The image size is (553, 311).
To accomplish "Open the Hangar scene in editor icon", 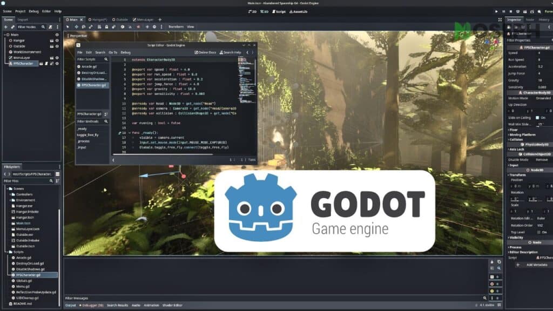I will 51,40.
